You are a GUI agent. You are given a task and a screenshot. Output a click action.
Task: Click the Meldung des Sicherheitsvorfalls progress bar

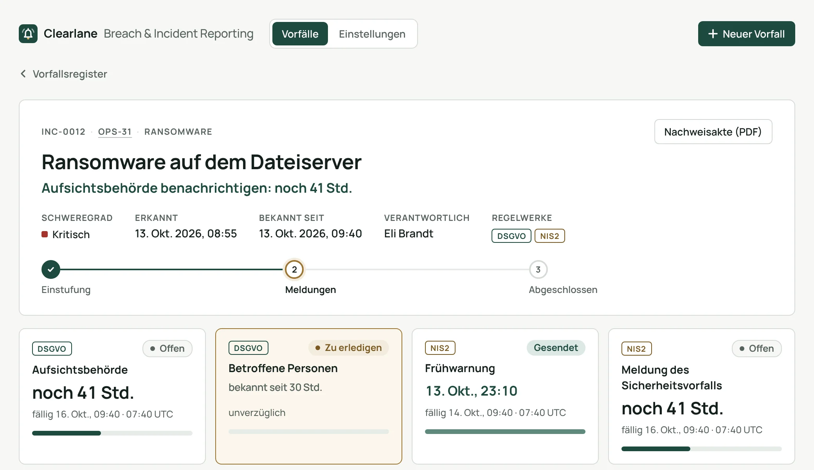tap(701, 449)
